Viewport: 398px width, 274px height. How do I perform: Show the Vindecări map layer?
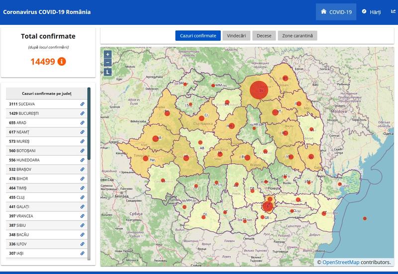coord(236,36)
